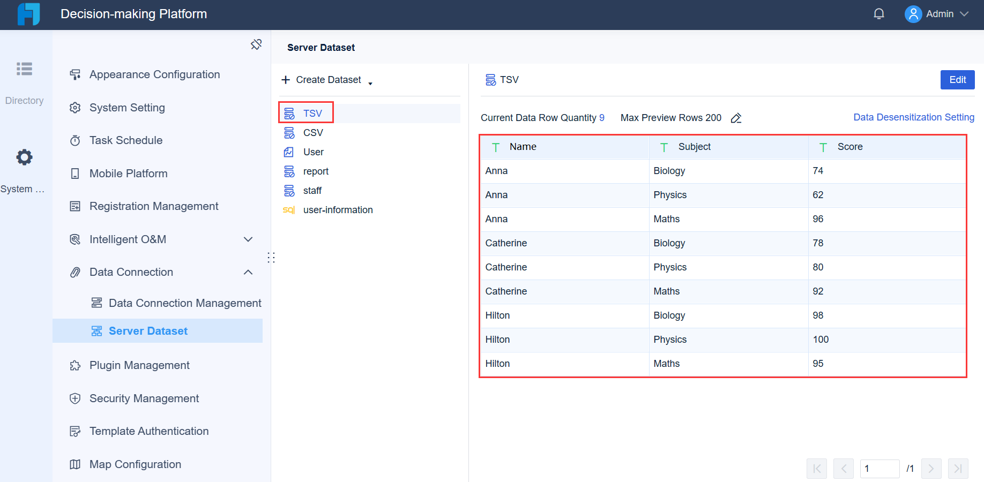Image resolution: width=984 pixels, height=482 pixels.
Task: Click the edit pencil next to Max Preview Rows
Action: tap(736, 118)
